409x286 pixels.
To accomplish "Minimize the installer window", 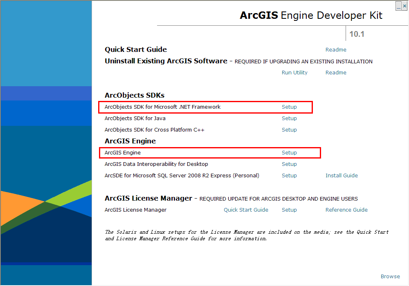I will (398, 6).
